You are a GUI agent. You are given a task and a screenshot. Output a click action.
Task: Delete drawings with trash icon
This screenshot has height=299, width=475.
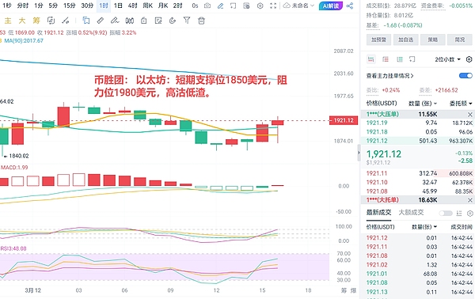tap(201, 21)
